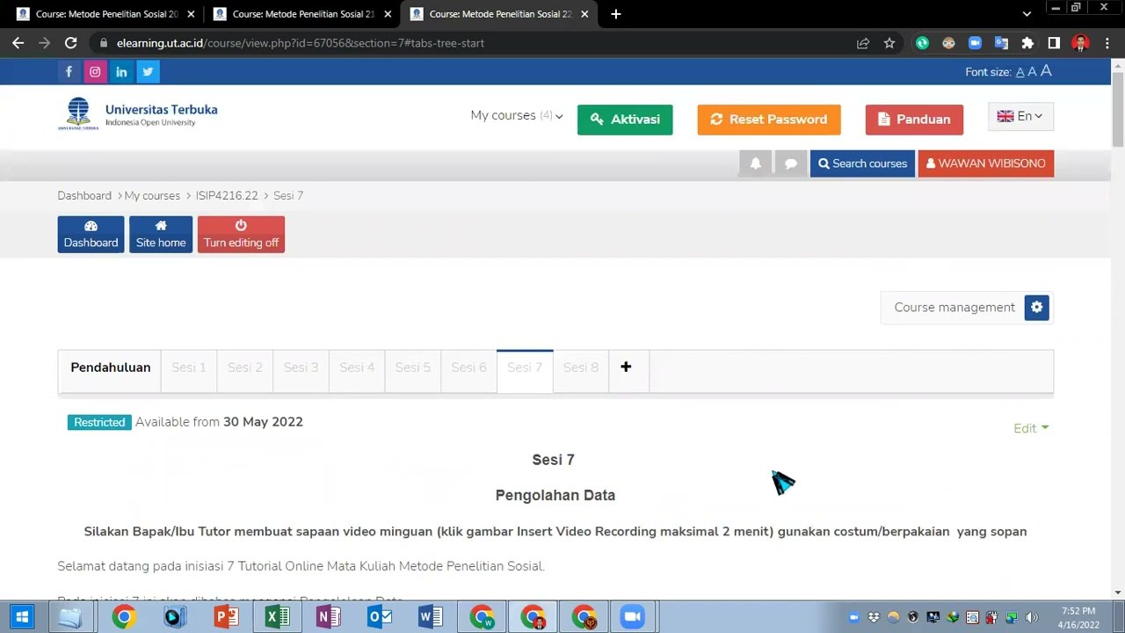Share this page from the address bar
This screenshot has width=1125, height=633.
tap(863, 43)
